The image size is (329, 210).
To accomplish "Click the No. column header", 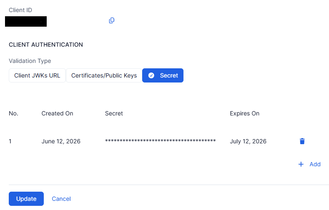I will [x=13, y=113].
